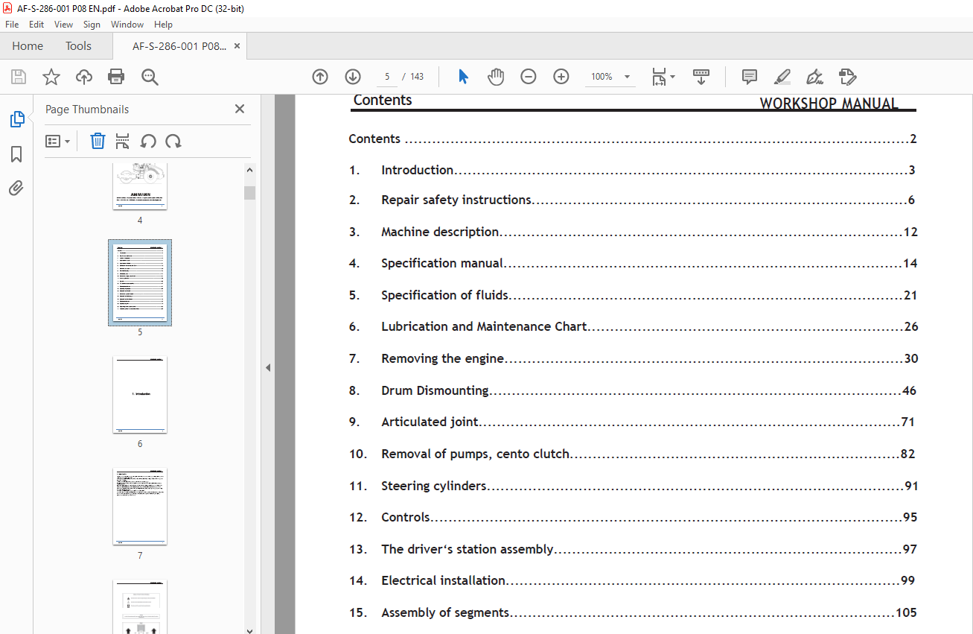
Task: Open the find text magnifier icon
Action: click(x=150, y=77)
